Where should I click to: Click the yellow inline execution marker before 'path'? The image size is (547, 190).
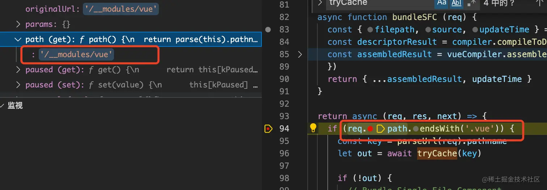[381, 128]
